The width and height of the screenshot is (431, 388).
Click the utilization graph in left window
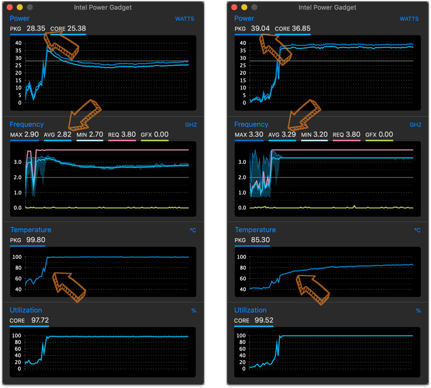[103, 352]
